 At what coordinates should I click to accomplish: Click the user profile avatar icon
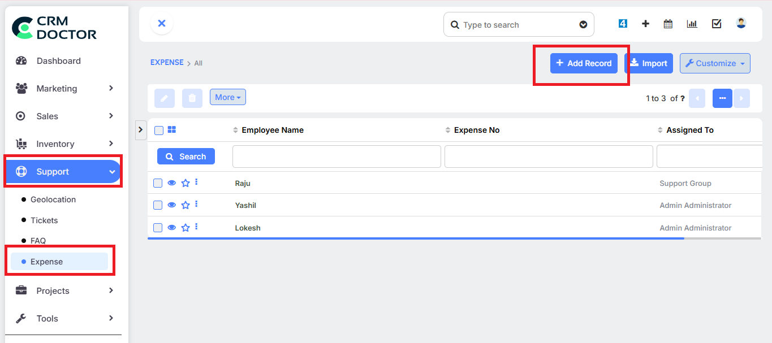[741, 23]
